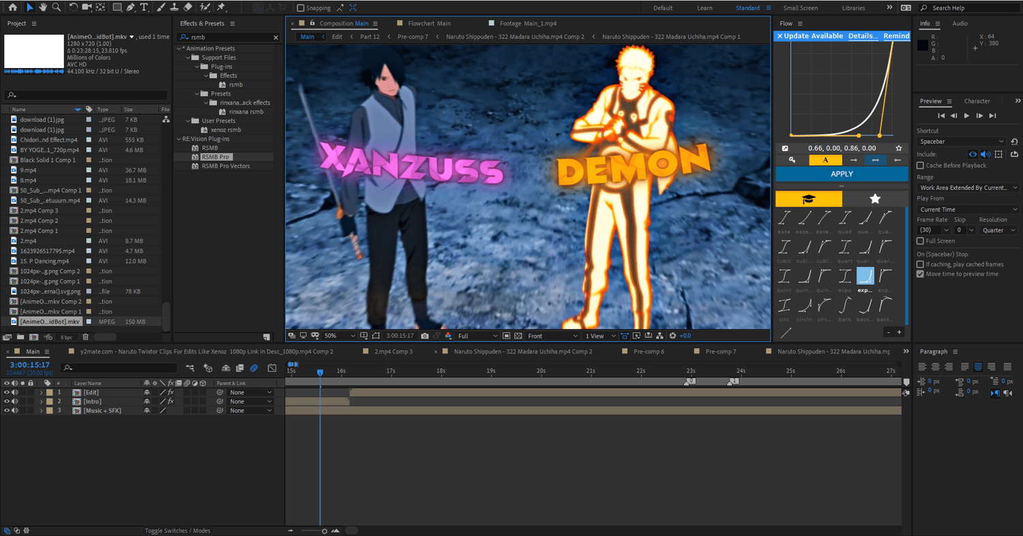Pick the Clone Stamp tool

[x=174, y=7]
